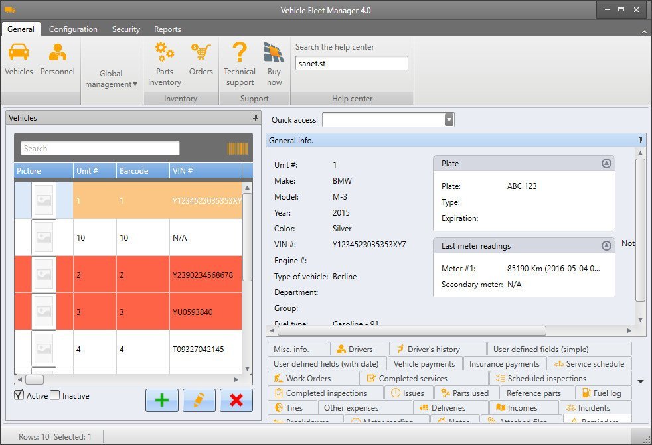Uncheck the Active checkbox
Image resolution: width=652 pixels, height=445 pixels.
point(19,395)
